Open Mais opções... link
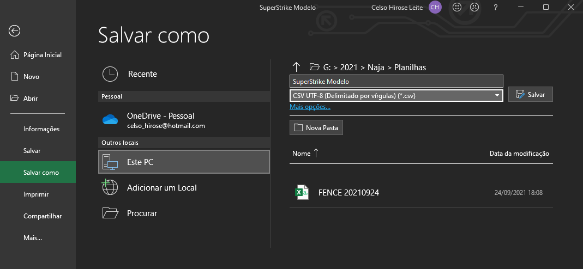Image resolution: width=583 pixels, height=269 pixels. [x=310, y=107]
